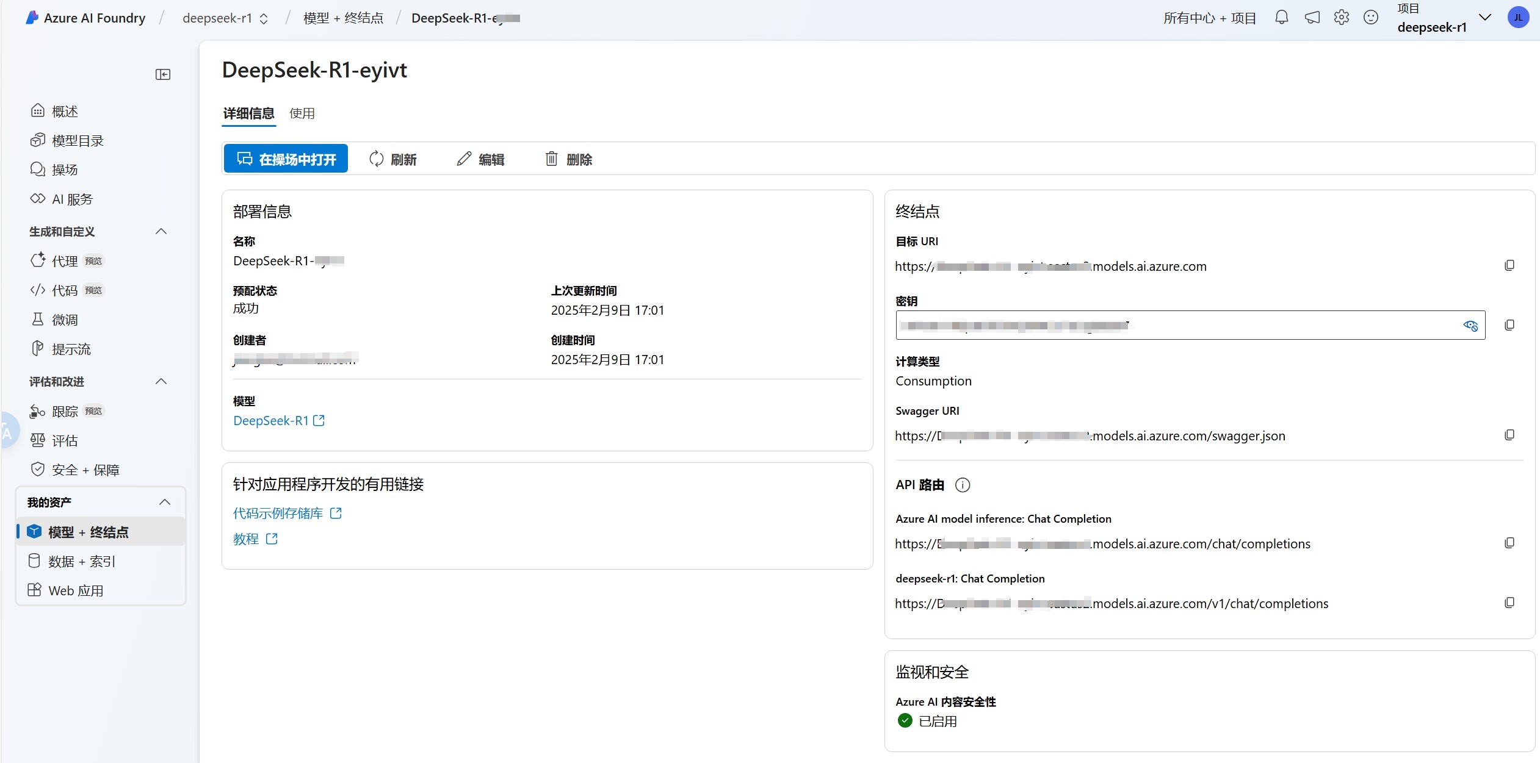Open 代码示例存储库 link
The height and width of the screenshot is (763, 1540).
[287, 514]
